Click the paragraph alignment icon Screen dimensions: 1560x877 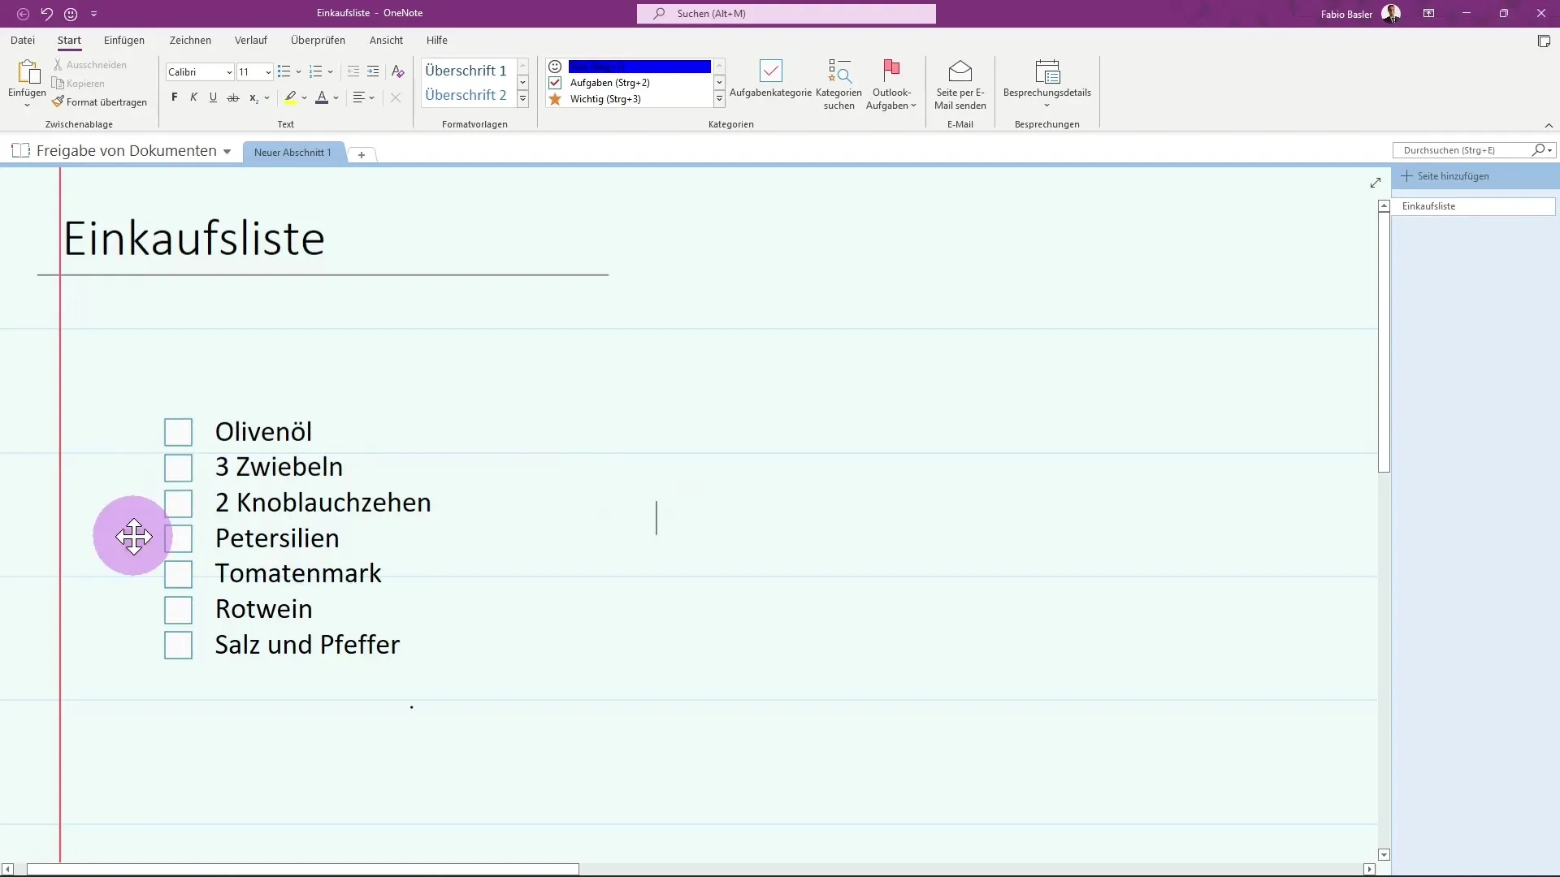pyautogui.click(x=359, y=97)
